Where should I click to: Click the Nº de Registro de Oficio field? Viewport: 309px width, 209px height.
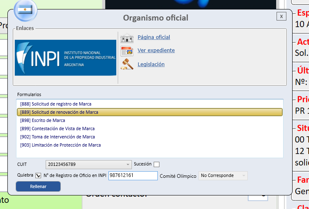click(133, 175)
